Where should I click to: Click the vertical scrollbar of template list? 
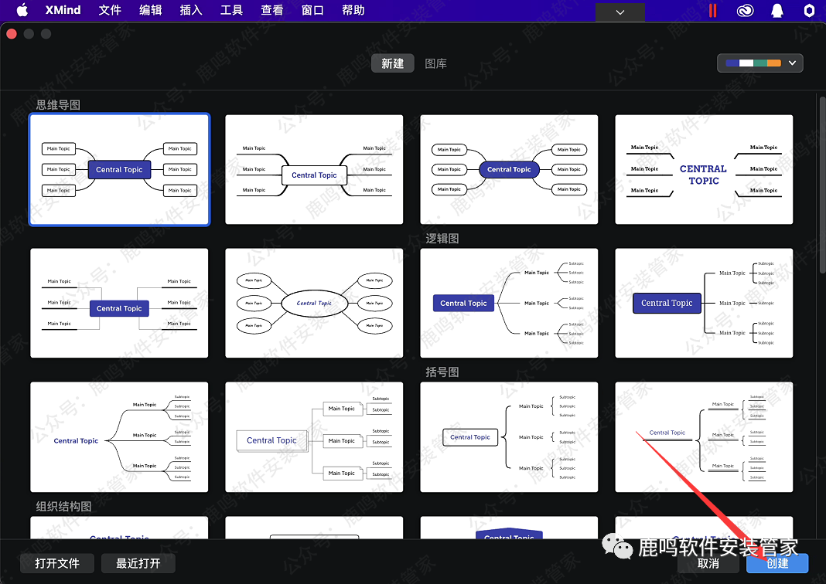(822, 185)
